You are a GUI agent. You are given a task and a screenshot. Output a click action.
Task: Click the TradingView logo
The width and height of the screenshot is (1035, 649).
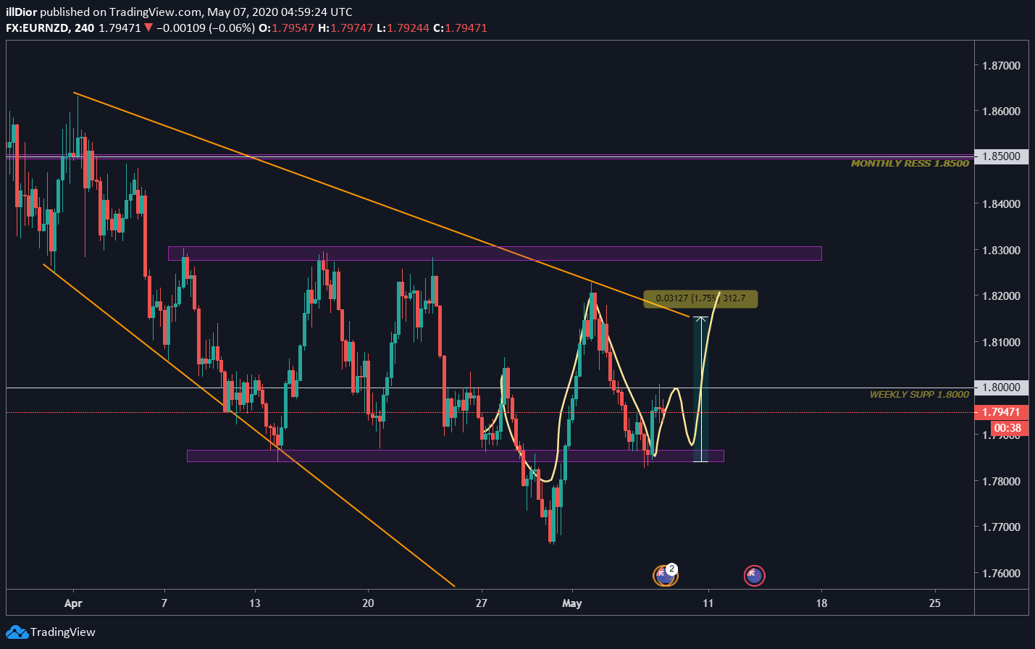pyautogui.click(x=51, y=632)
